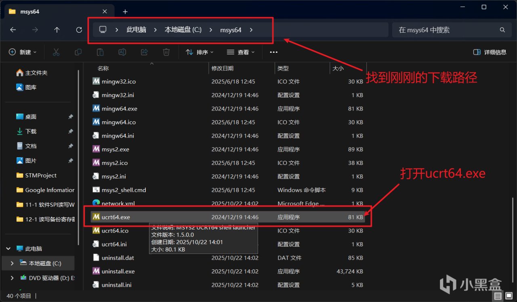Viewport: 517px width, 302px height.
Task: Go forward with the right arrow button
Action: (x=35, y=30)
